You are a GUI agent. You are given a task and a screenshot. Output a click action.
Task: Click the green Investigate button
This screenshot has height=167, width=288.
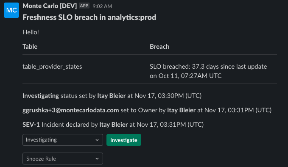(x=124, y=140)
